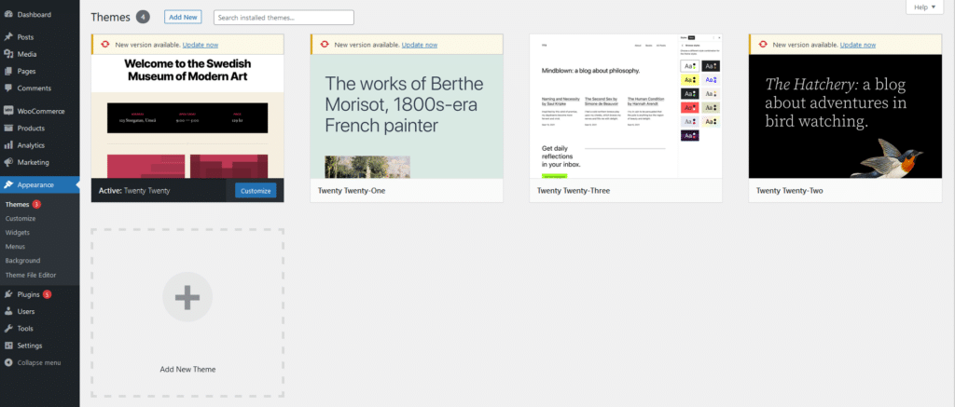The image size is (955, 407).
Task: Click the Analytics bar chart icon
Action: 8,145
